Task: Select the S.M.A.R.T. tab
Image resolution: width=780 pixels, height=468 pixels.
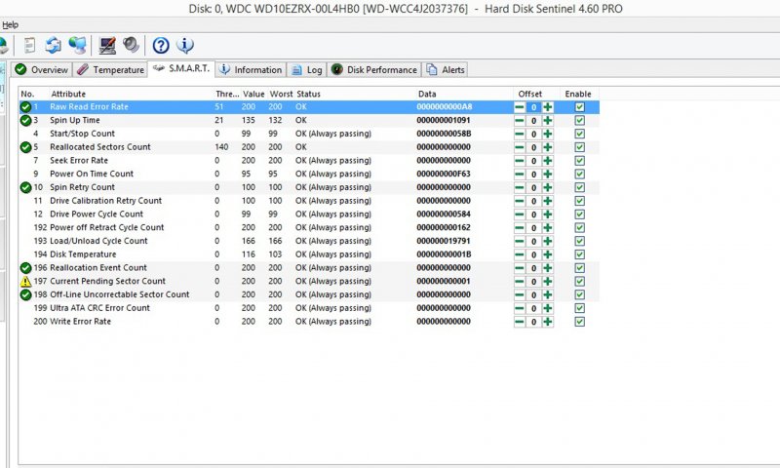Action: tap(181, 68)
